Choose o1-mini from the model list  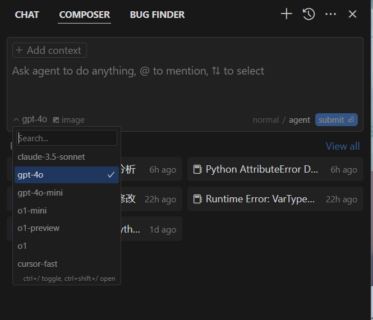(x=32, y=211)
